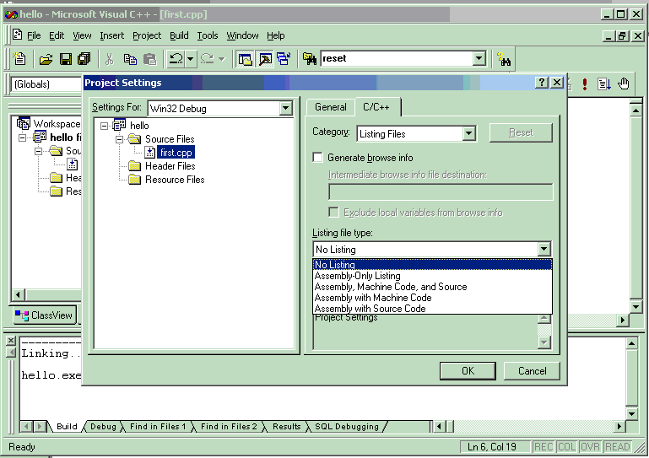Click the Save All toolbar icon

[84, 59]
